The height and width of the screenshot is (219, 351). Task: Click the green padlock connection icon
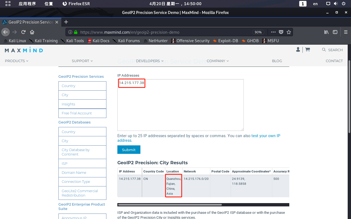pyautogui.click(x=76, y=32)
